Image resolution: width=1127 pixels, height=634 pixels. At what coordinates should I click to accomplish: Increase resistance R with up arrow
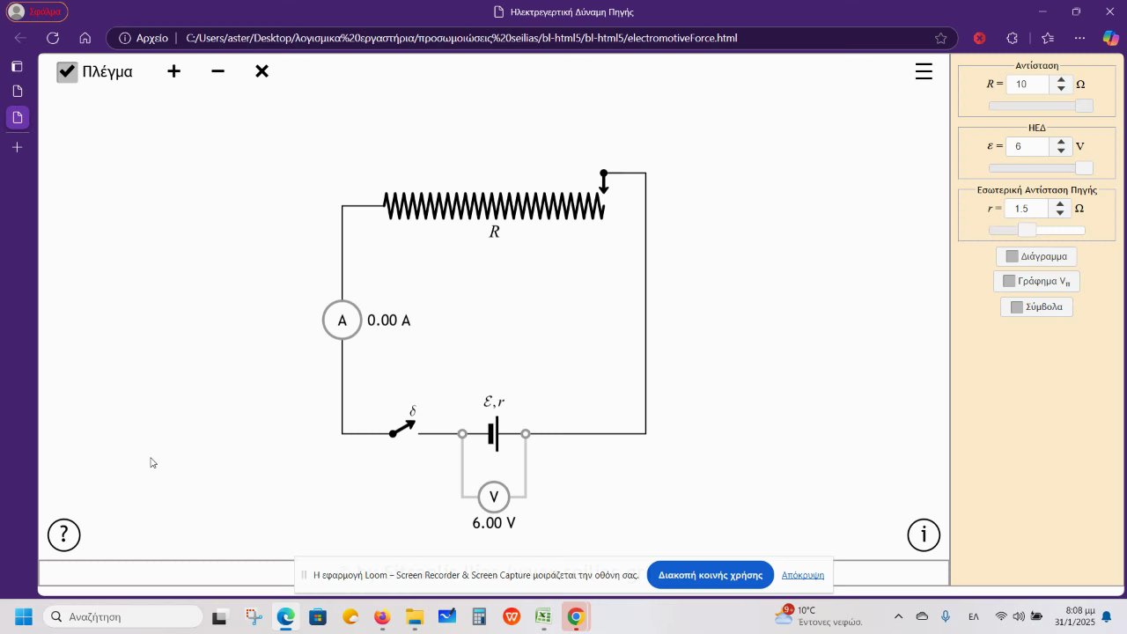click(1061, 80)
